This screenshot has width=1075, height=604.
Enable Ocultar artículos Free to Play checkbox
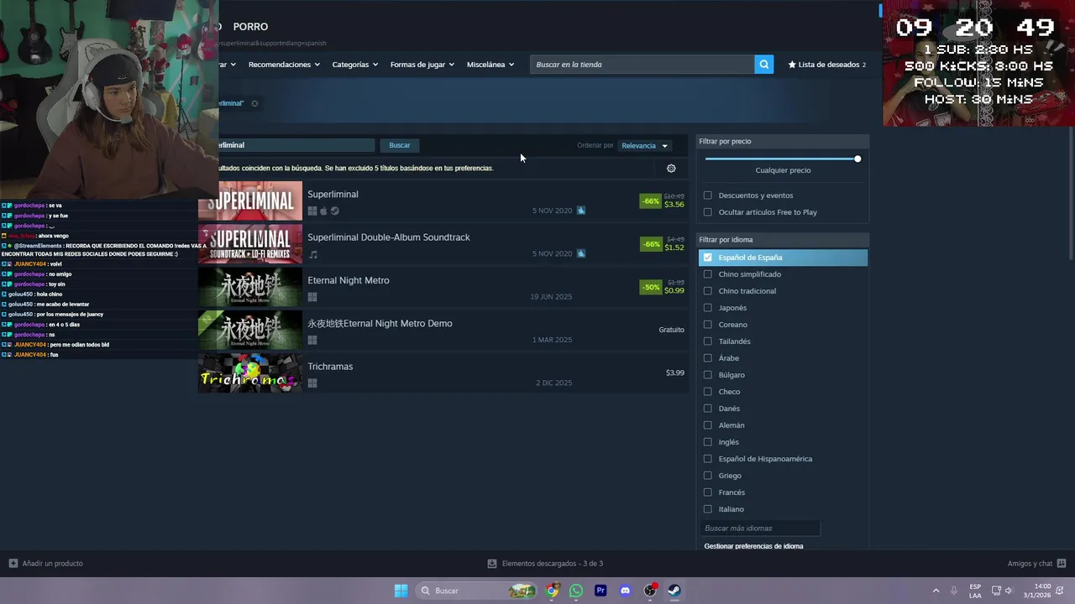point(707,212)
